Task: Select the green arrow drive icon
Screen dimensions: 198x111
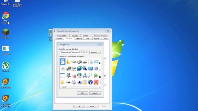Action: pos(96,75)
